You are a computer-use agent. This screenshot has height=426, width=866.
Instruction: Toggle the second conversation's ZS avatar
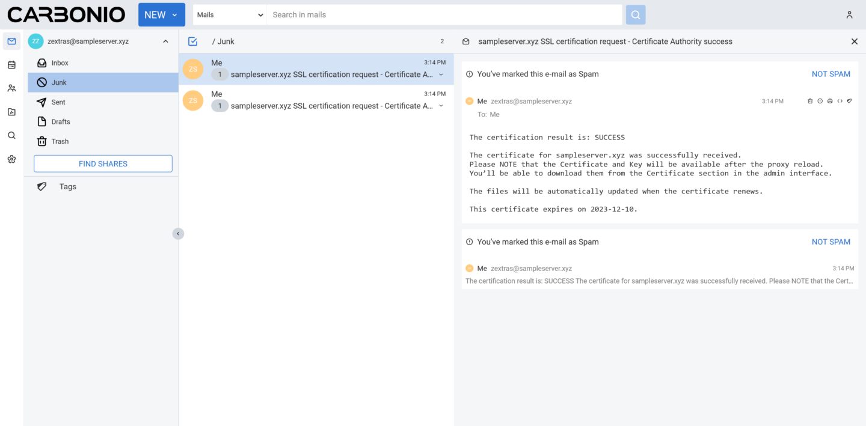(x=193, y=100)
